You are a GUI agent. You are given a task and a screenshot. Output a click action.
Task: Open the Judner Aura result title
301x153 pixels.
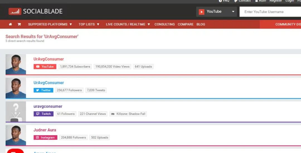click(x=45, y=130)
